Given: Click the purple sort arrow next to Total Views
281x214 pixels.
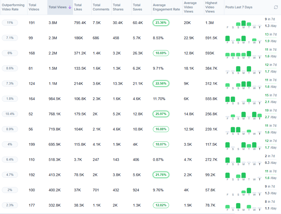Looking at the screenshot, I should tap(70, 7).
